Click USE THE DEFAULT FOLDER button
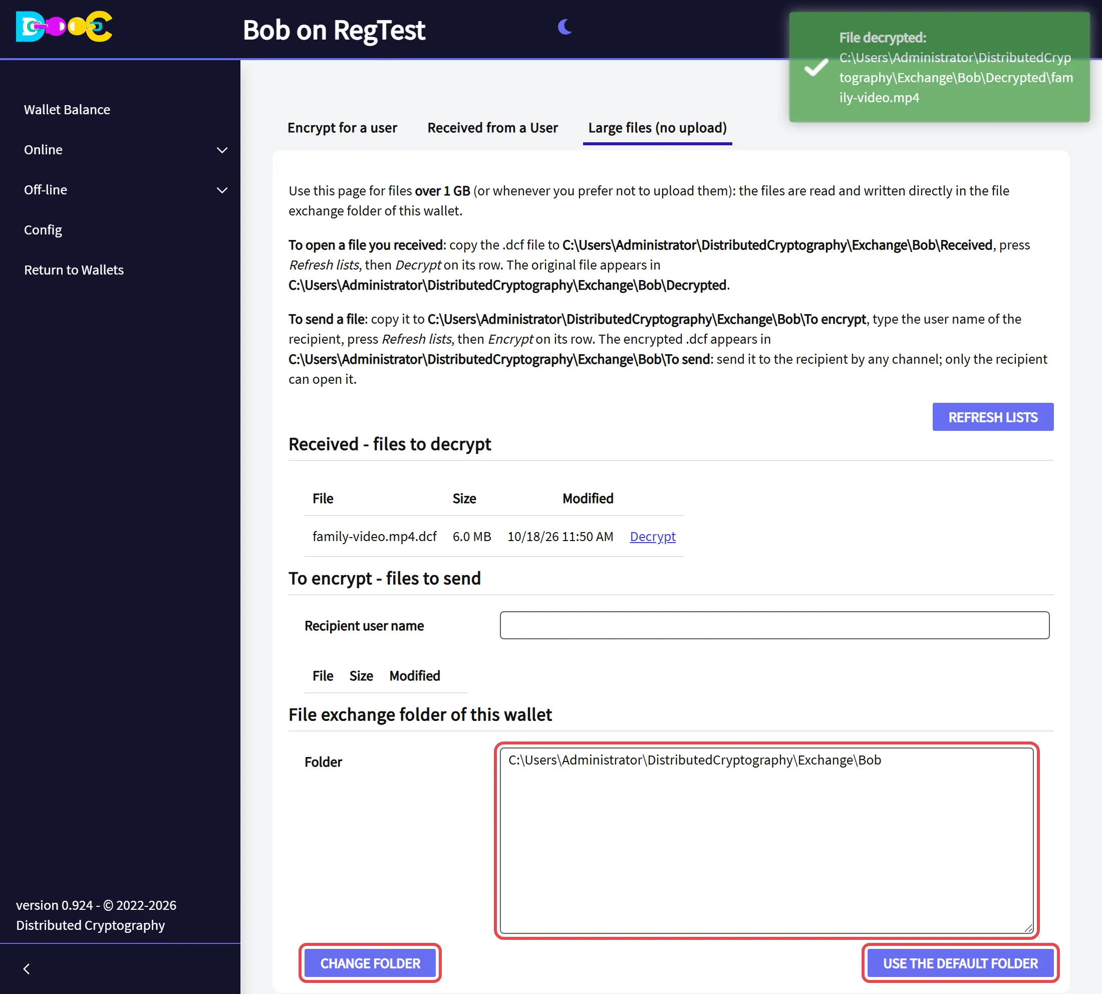The height and width of the screenshot is (994, 1102). [x=961, y=963]
